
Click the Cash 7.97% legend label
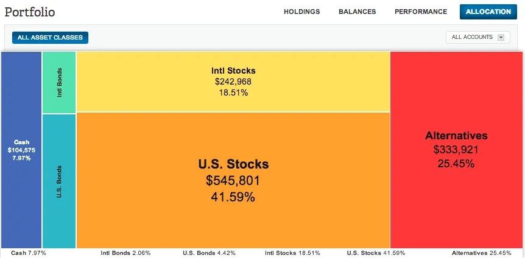pos(29,253)
